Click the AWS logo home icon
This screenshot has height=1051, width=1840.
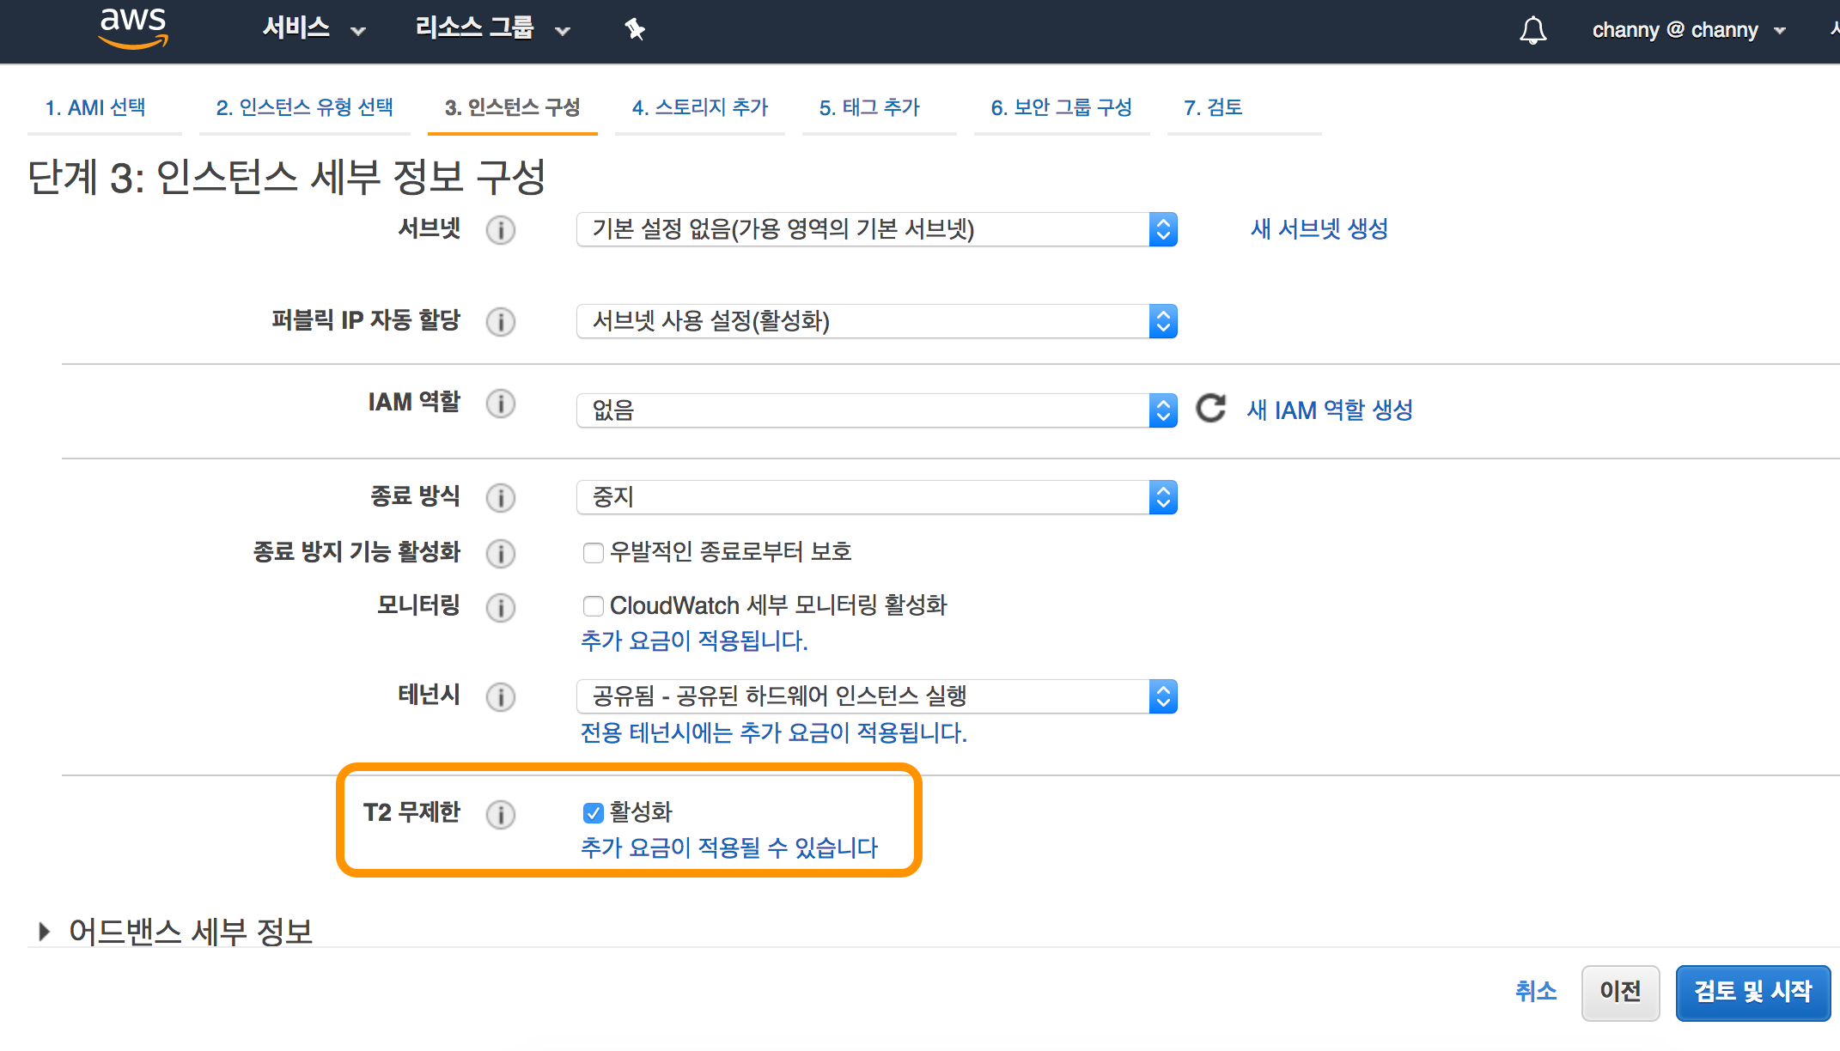coord(133,27)
